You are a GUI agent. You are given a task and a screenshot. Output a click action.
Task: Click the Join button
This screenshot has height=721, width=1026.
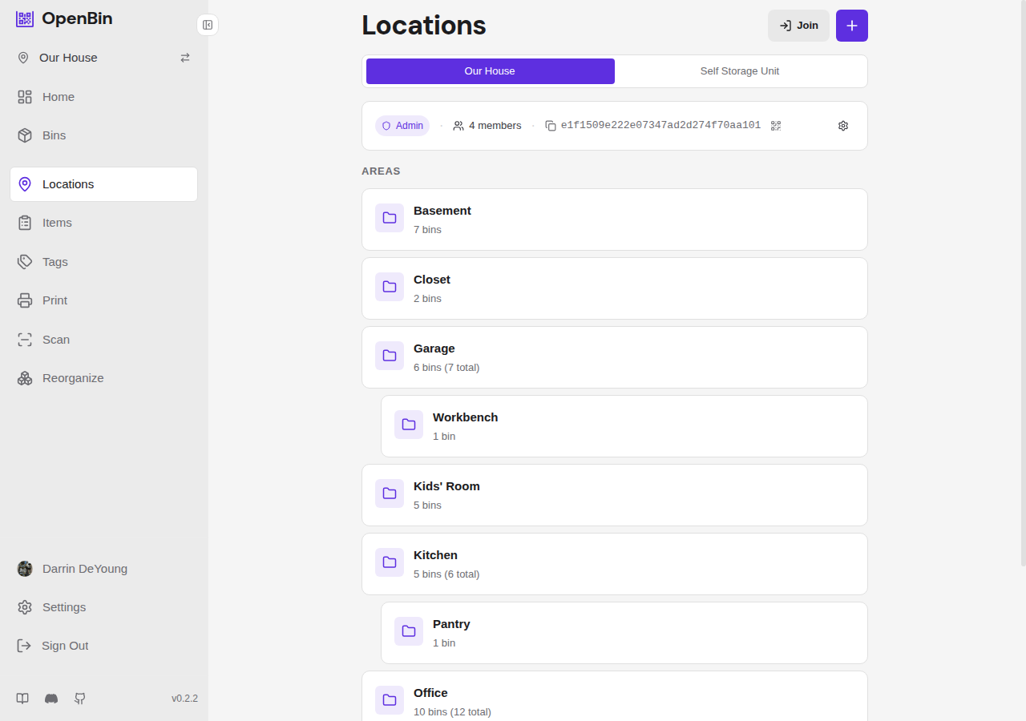(x=798, y=25)
